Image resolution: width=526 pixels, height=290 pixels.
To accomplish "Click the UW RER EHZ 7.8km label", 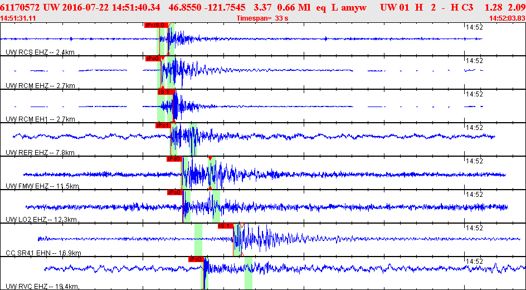I will coord(40,153).
